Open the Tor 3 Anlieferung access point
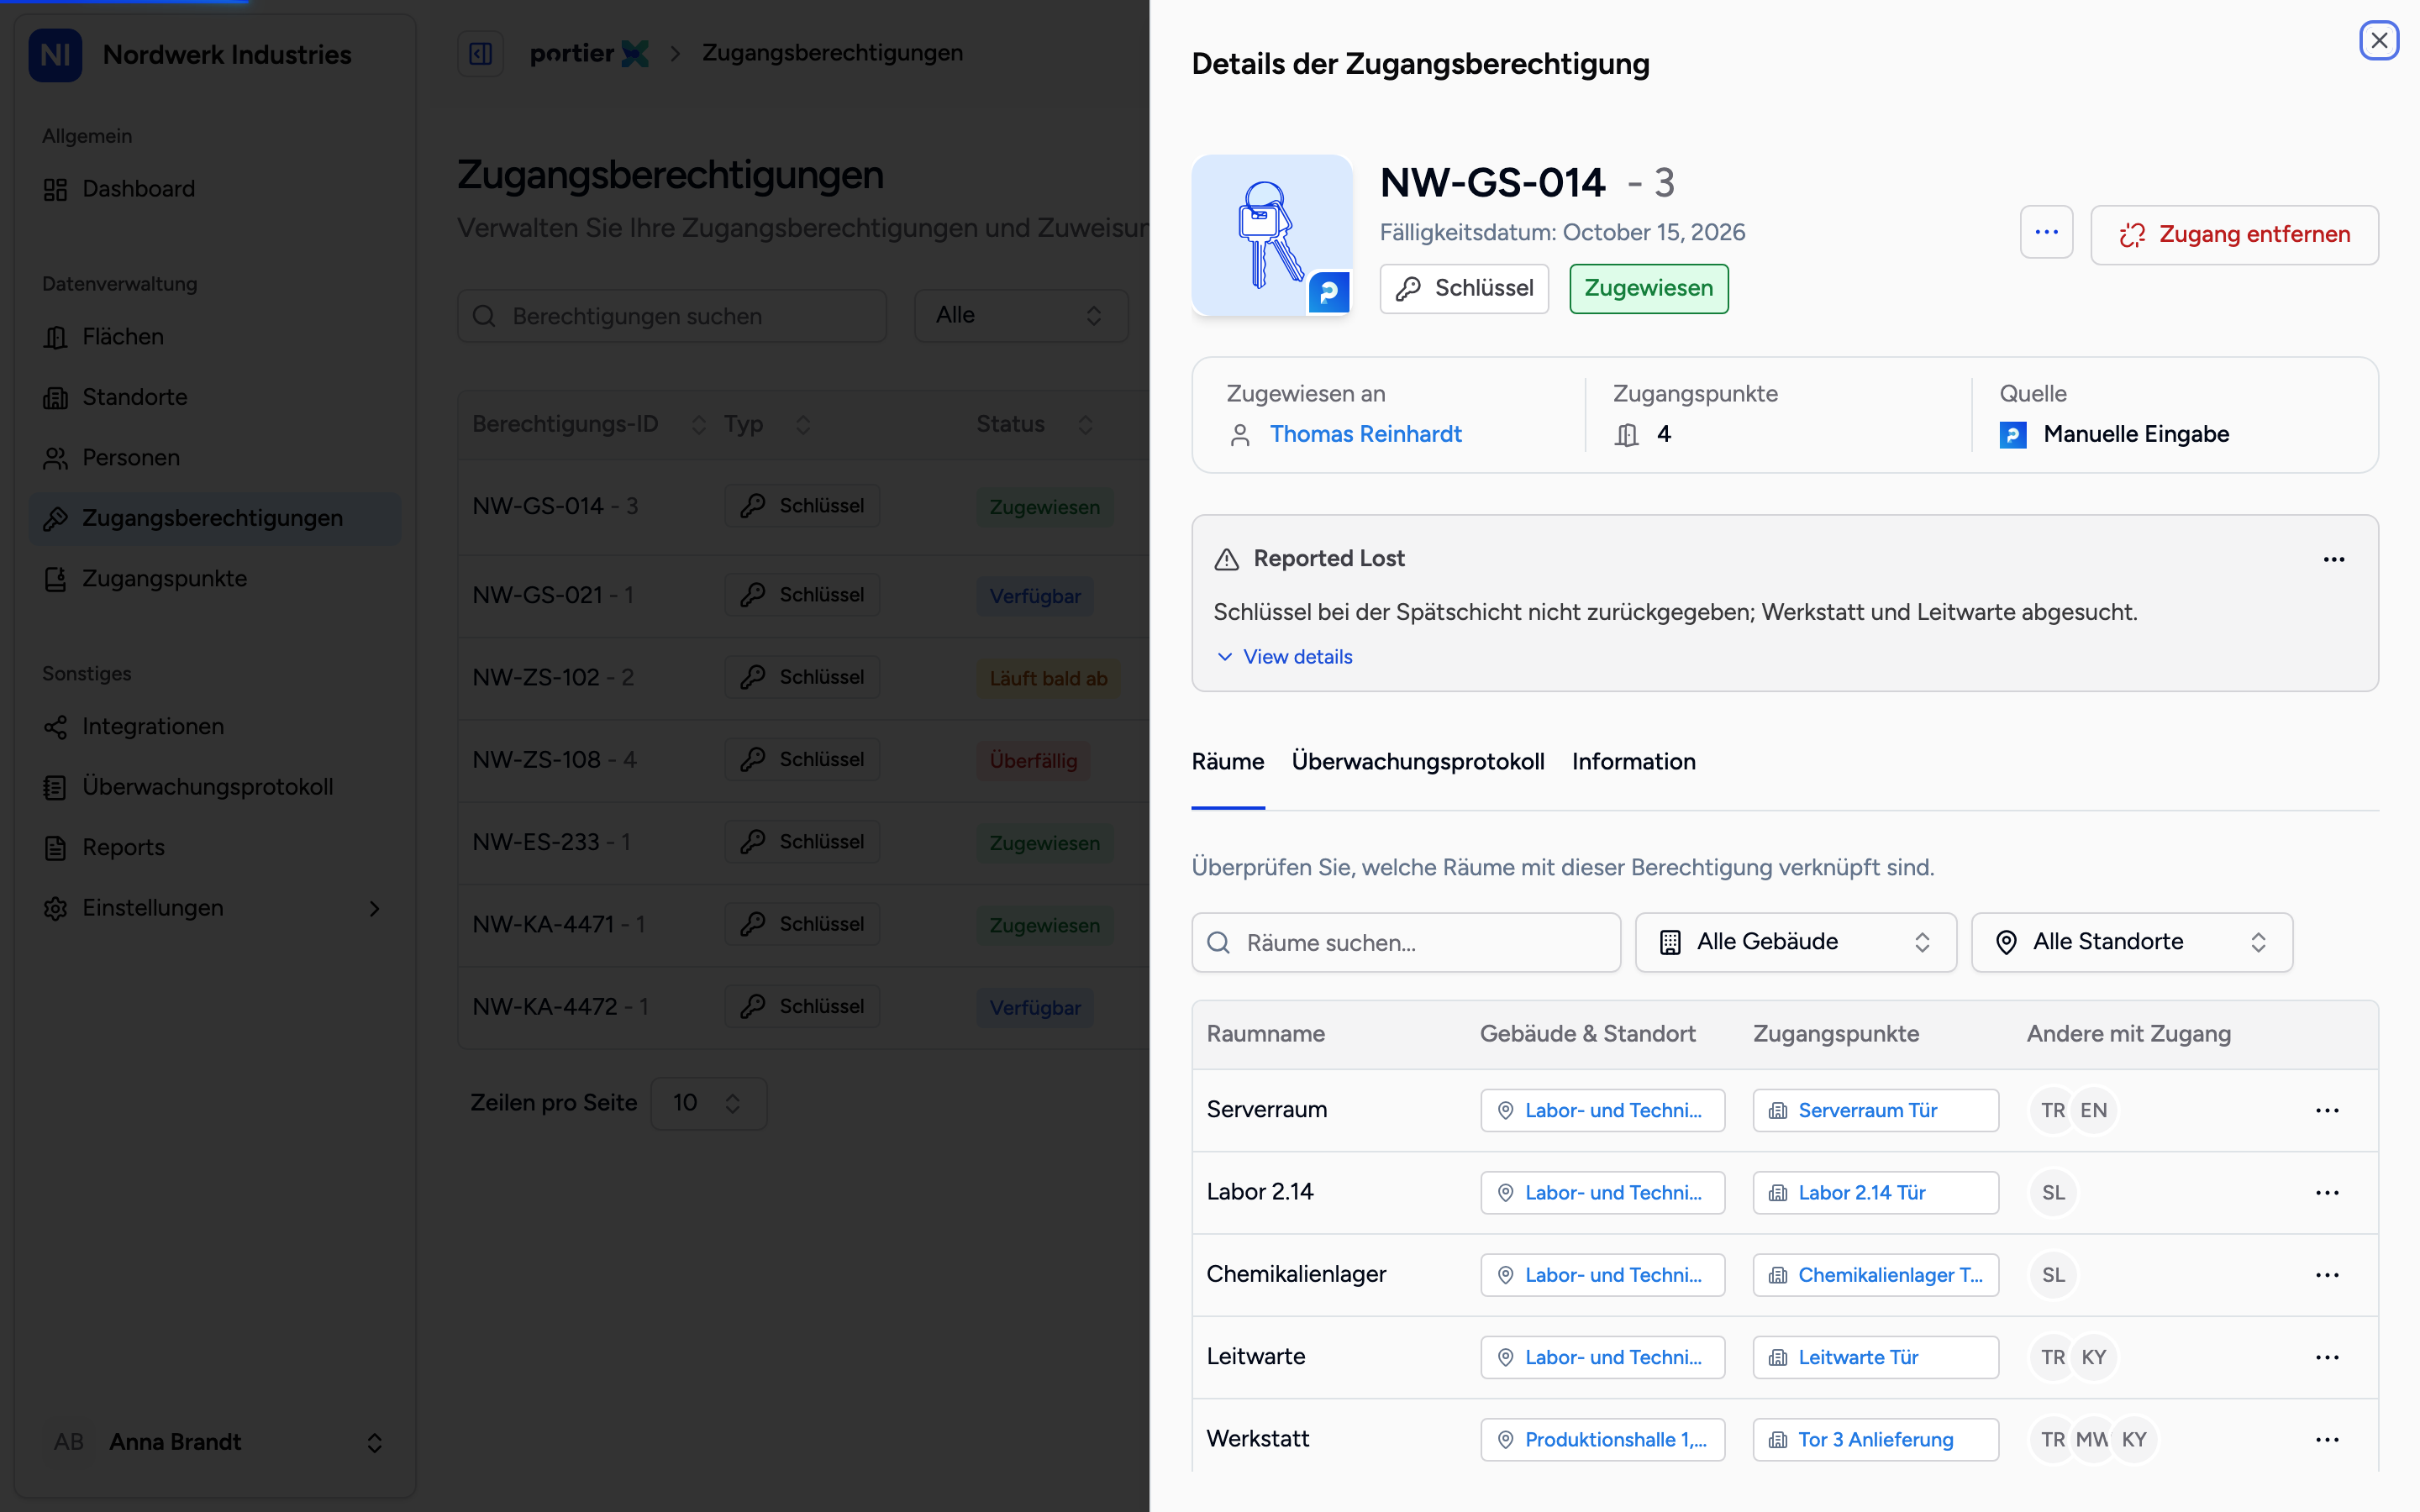 tap(1876, 1440)
